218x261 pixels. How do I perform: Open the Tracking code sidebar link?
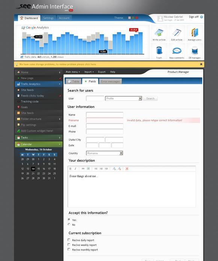[x=30, y=102]
